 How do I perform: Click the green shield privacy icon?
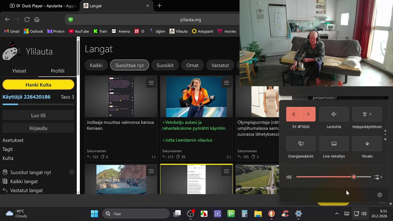(71, 20)
